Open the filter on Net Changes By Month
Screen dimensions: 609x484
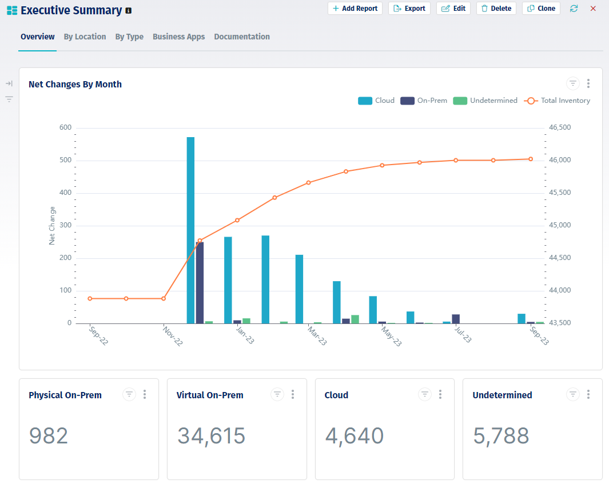point(572,83)
